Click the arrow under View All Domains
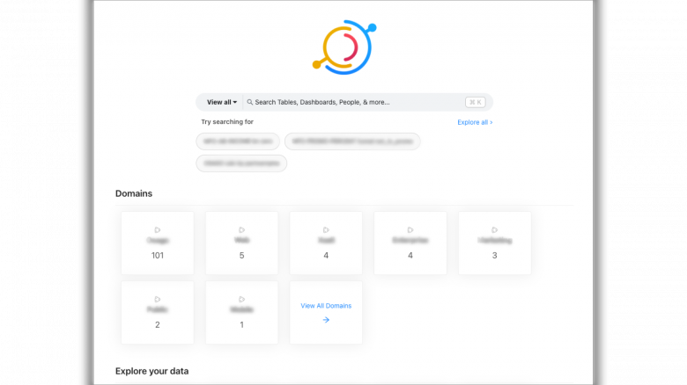 coord(326,320)
